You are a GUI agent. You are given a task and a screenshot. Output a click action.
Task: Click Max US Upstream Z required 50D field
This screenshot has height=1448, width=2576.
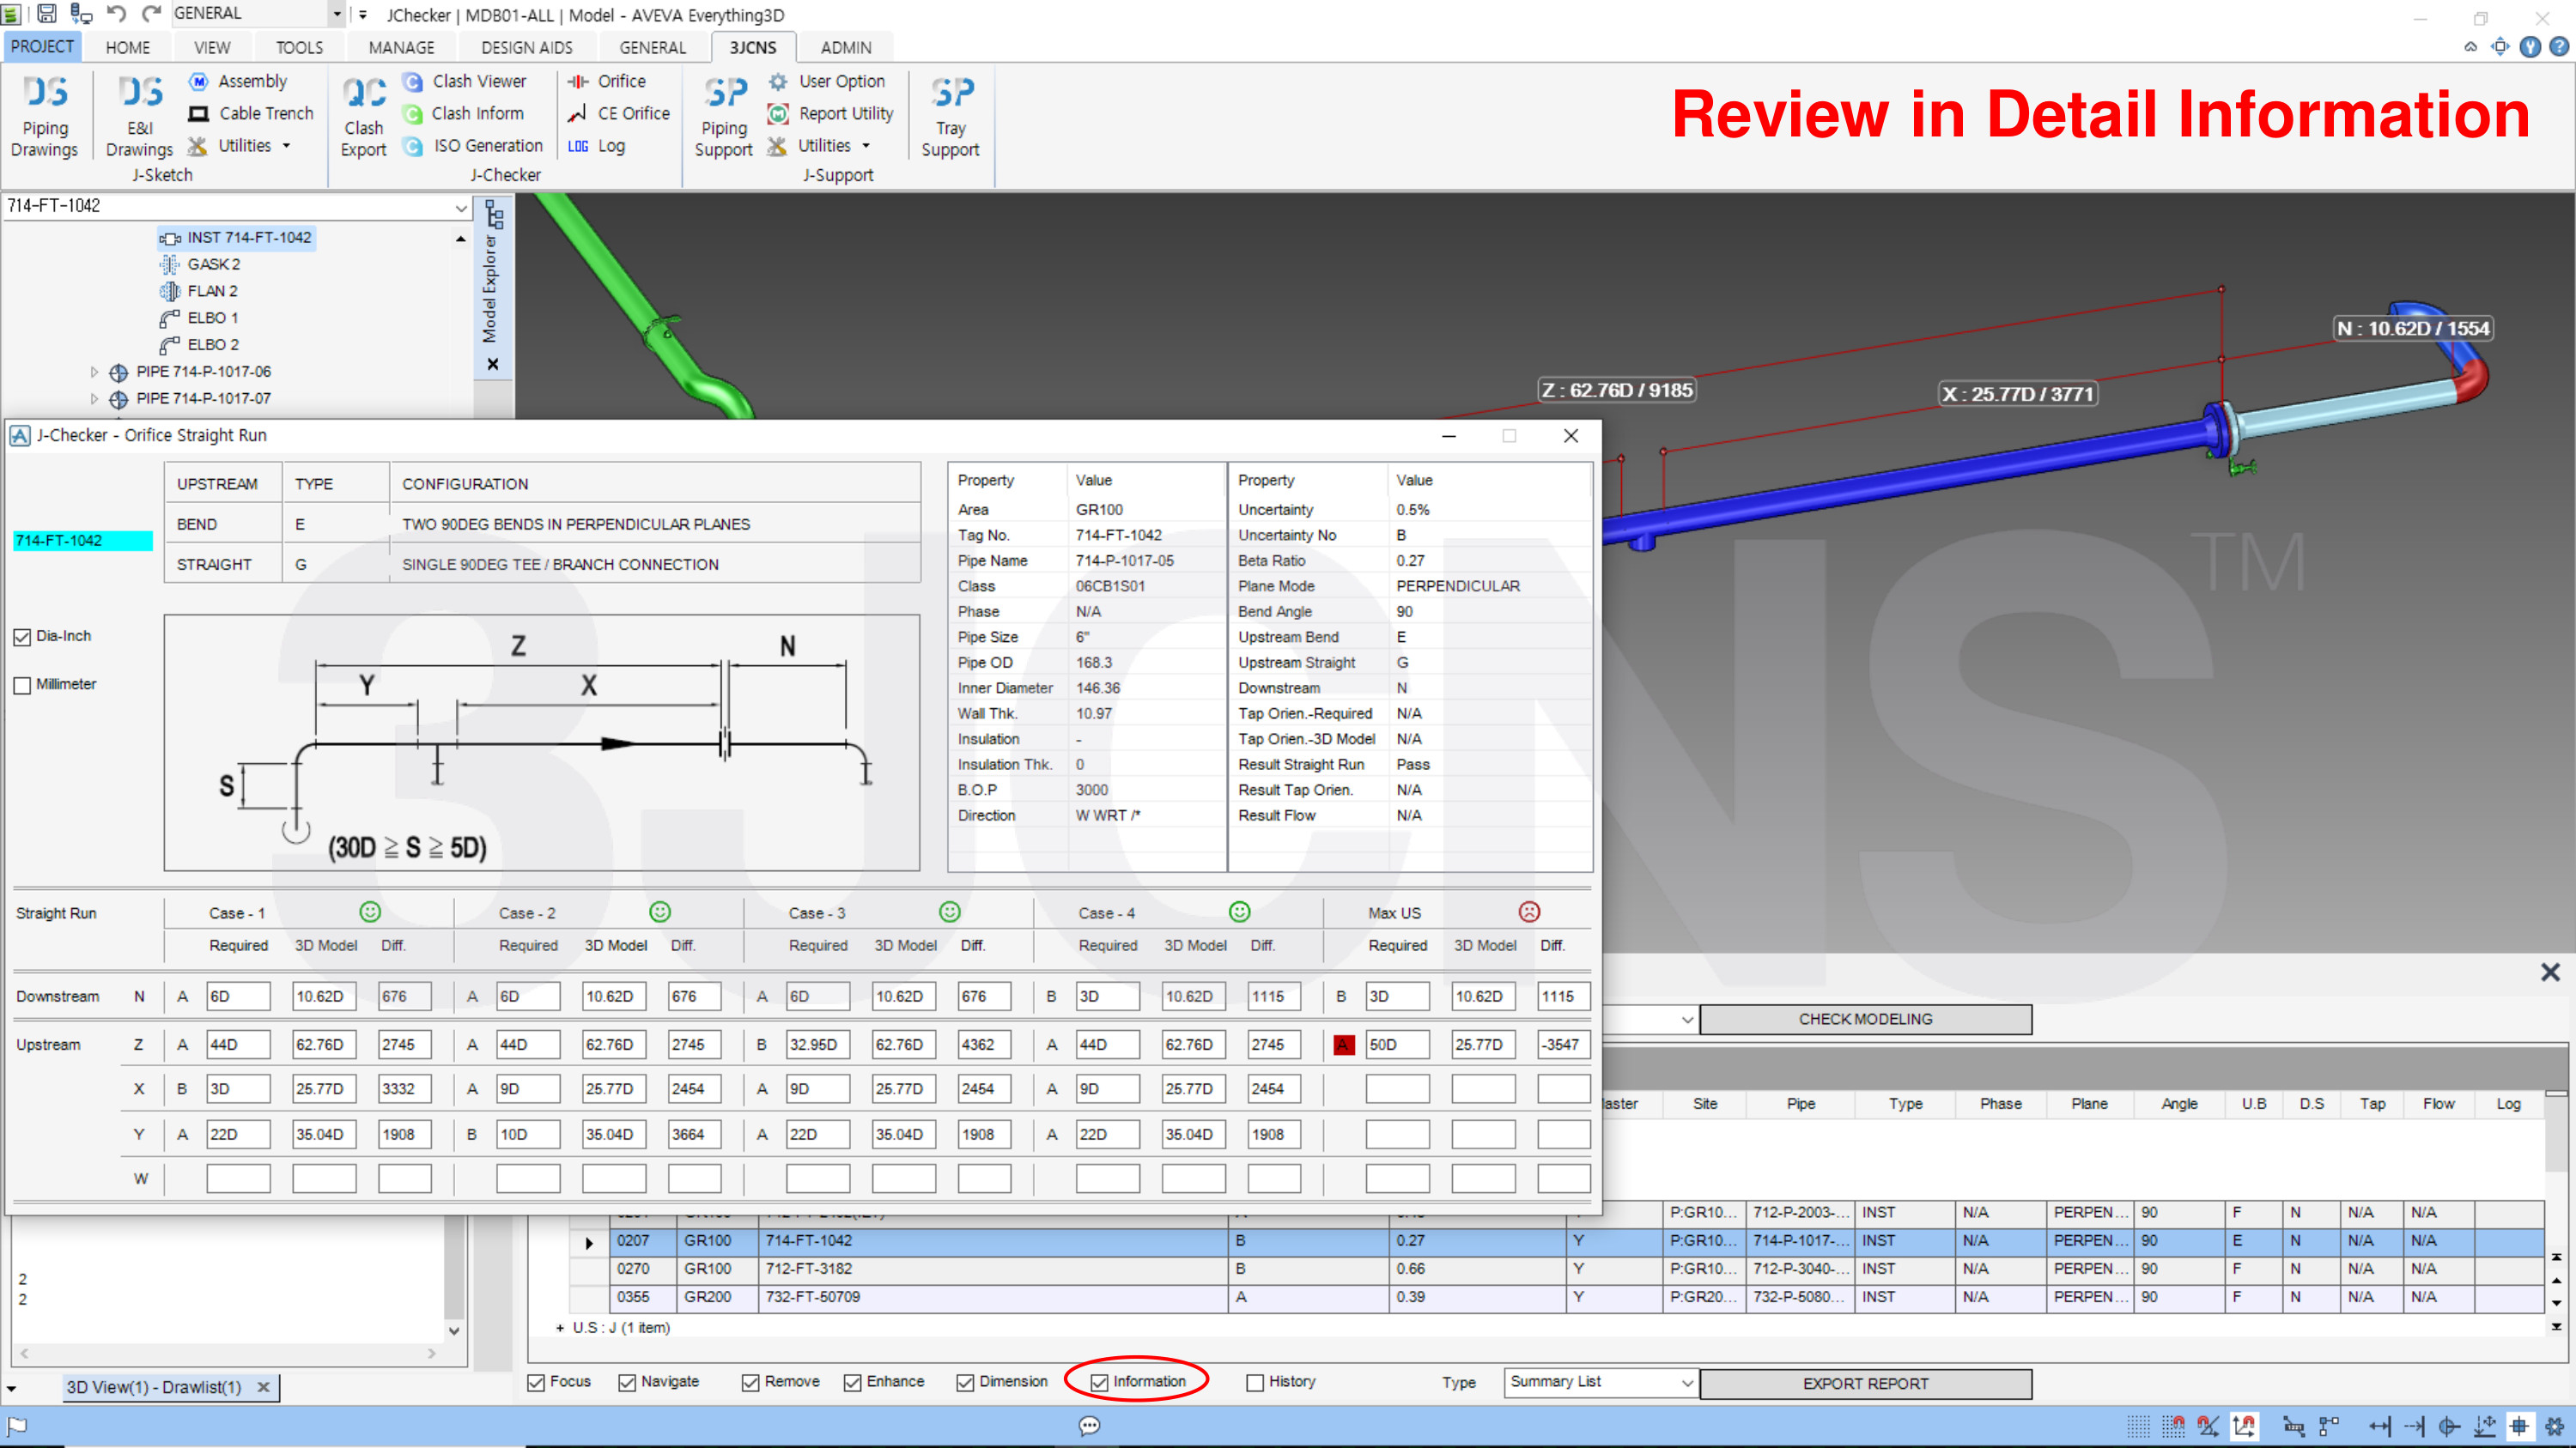(1397, 1045)
